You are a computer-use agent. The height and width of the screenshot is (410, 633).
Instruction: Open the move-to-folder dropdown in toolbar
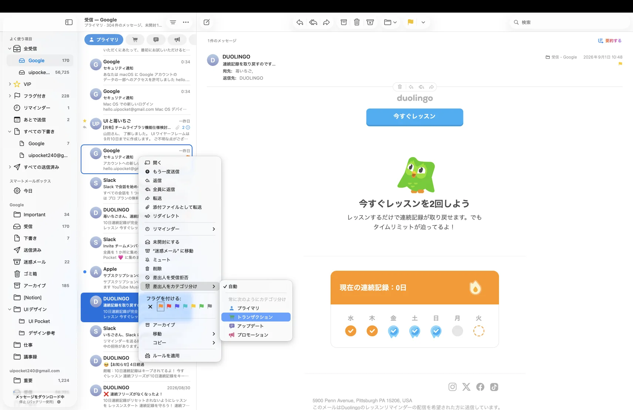click(x=391, y=22)
